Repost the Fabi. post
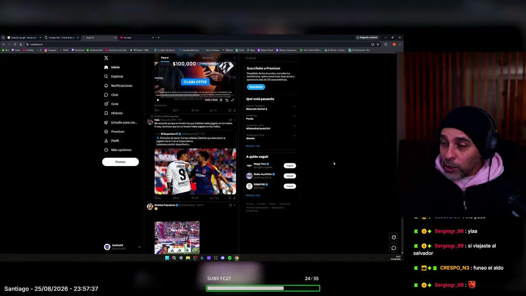Screen dimensions: 526x296 pos(174,198)
